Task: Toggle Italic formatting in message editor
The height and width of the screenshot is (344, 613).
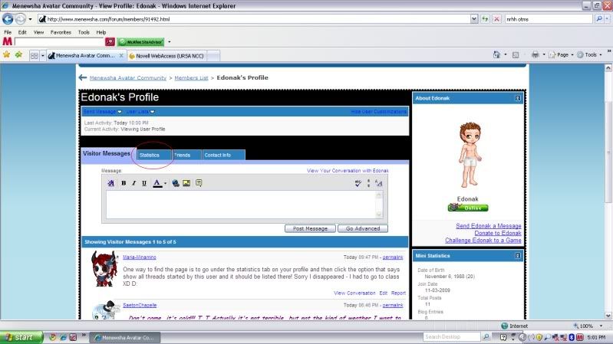Action: coord(133,183)
